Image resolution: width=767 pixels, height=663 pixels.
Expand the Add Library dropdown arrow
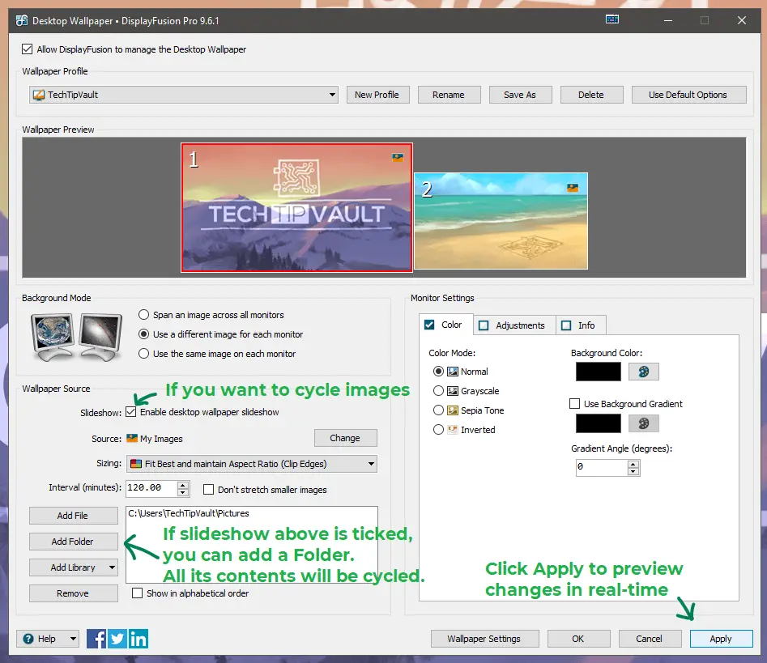pos(112,567)
